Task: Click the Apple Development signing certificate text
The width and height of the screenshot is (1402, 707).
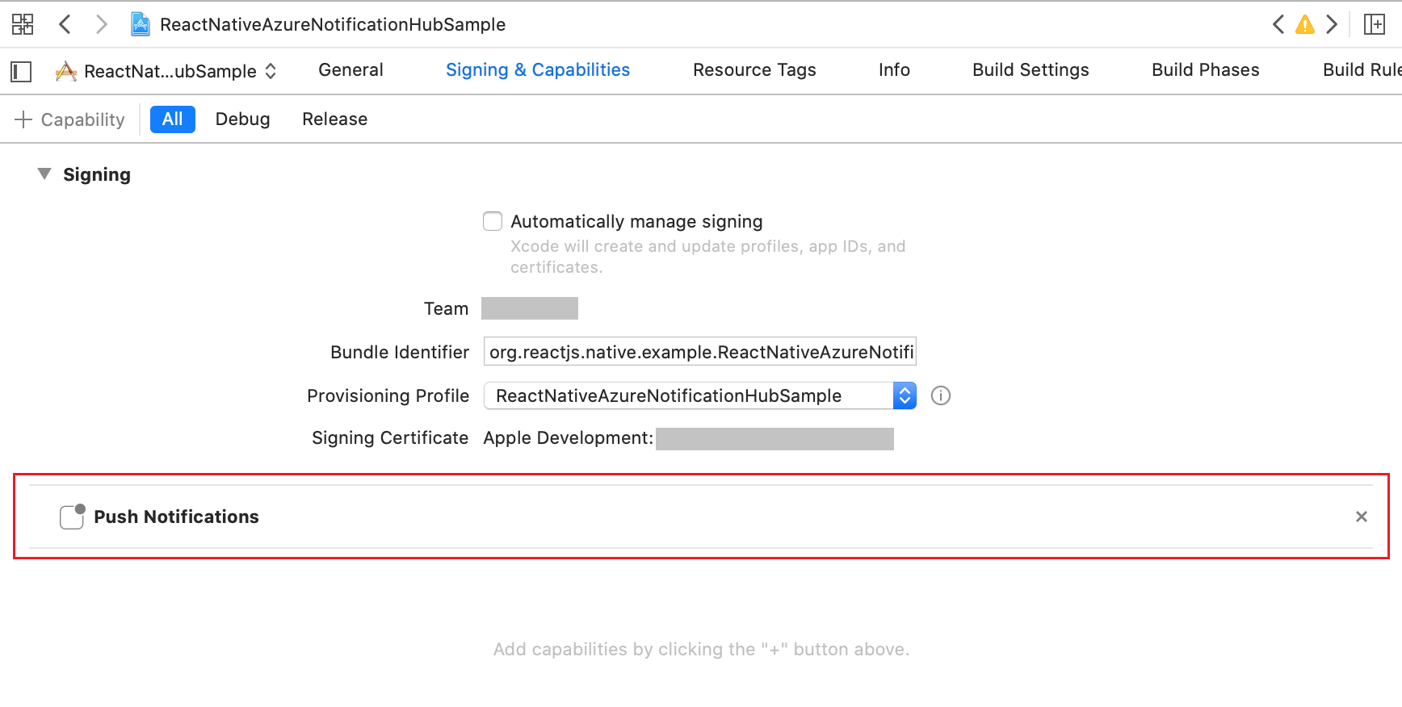Action: tap(568, 438)
